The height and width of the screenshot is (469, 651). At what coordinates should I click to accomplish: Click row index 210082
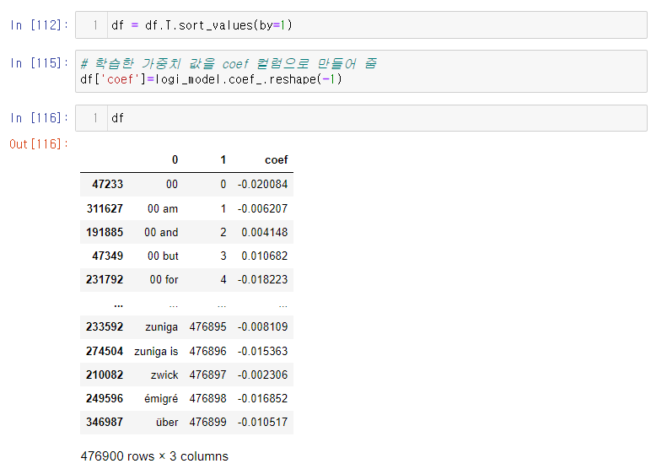click(105, 375)
